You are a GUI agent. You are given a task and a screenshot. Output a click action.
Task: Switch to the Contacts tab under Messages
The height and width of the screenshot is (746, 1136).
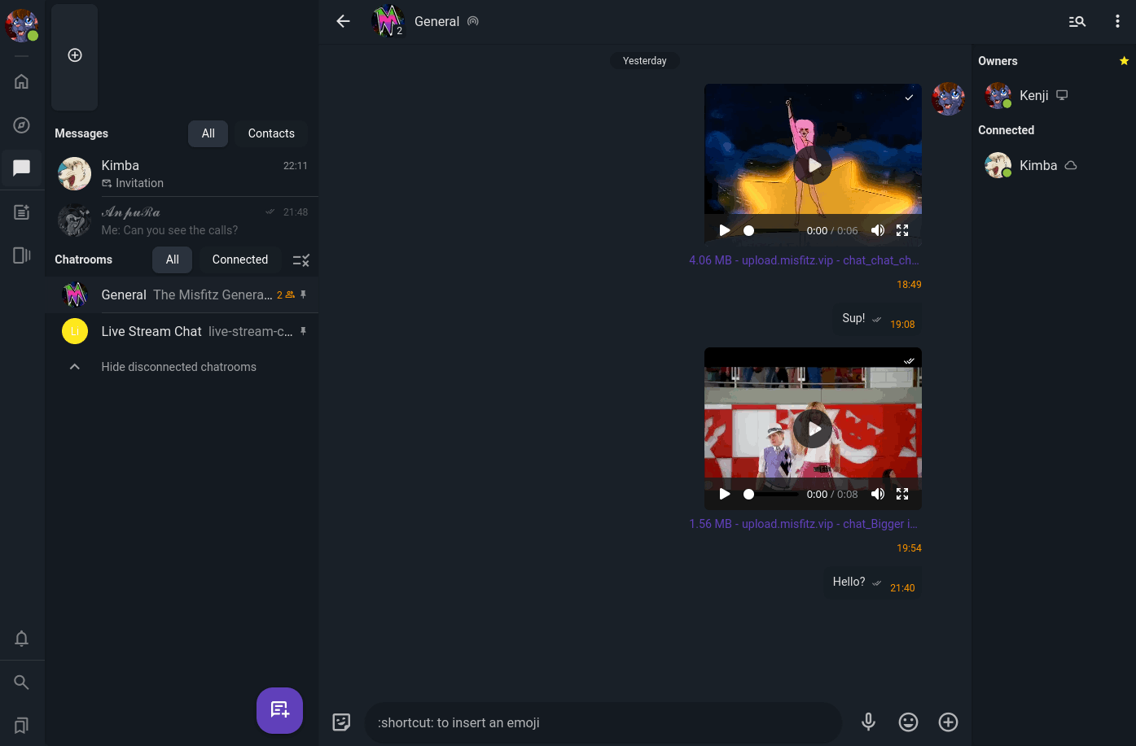coord(270,133)
